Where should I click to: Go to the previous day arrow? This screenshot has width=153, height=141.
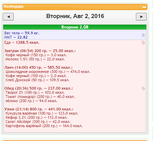click(x=8, y=17)
